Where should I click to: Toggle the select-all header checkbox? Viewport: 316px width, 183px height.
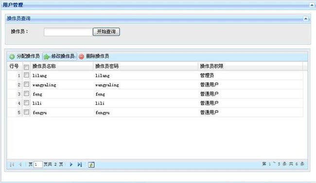[26, 67]
